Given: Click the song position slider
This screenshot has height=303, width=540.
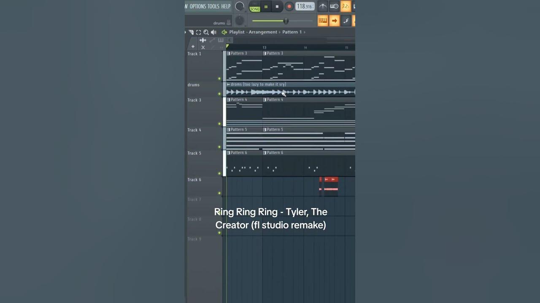Looking at the screenshot, I should click(x=282, y=21).
